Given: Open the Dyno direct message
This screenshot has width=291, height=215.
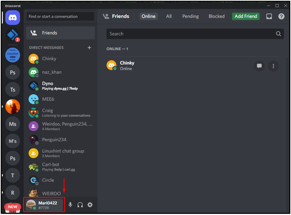Looking at the screenshot, I should click(61, 85).
